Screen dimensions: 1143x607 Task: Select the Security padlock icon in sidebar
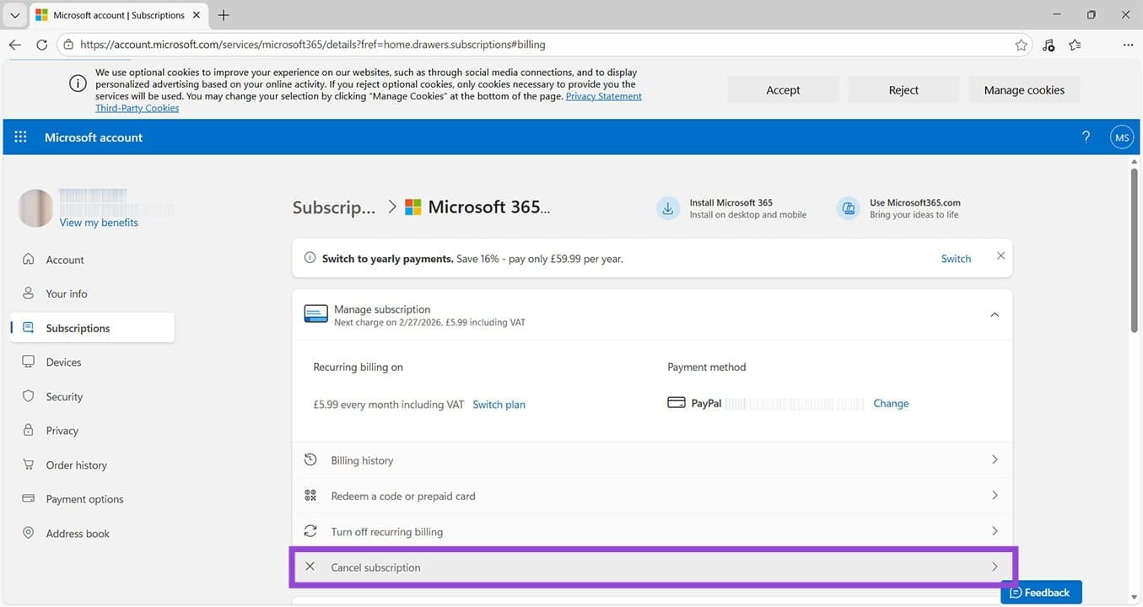pos(28,396)
